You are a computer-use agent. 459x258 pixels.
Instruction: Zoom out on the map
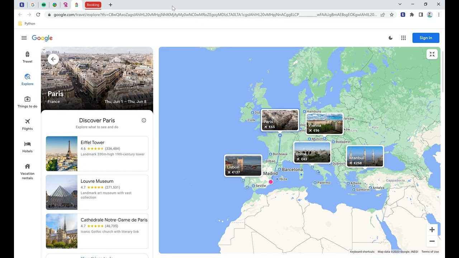[432, 241]
